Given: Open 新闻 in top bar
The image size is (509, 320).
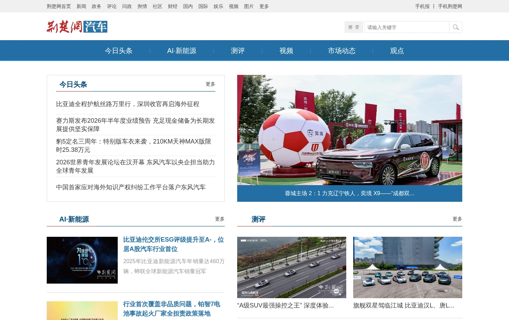Looking at the screenshot, I should [81, 6].
